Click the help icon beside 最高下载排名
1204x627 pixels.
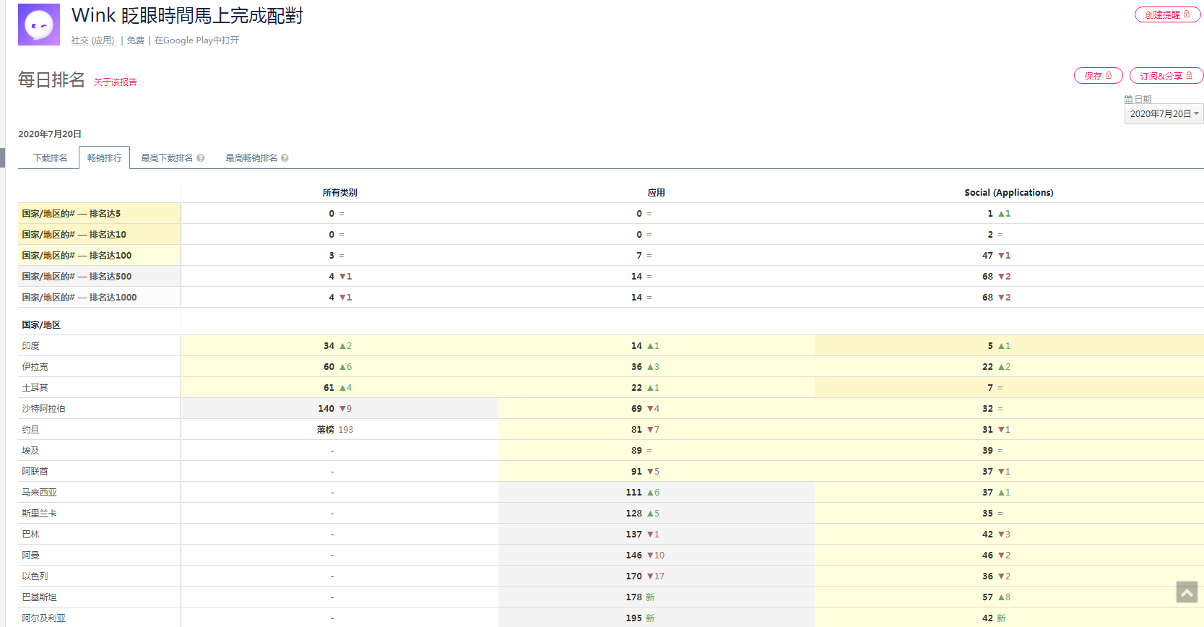[x=201, y=158]
